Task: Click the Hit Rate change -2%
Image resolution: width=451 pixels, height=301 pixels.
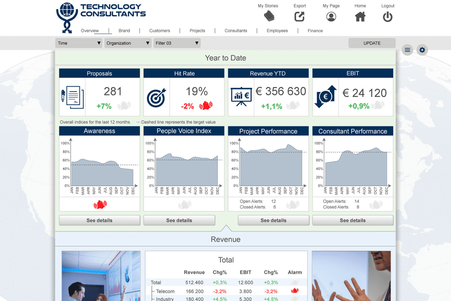Action: tap(187, 106)
